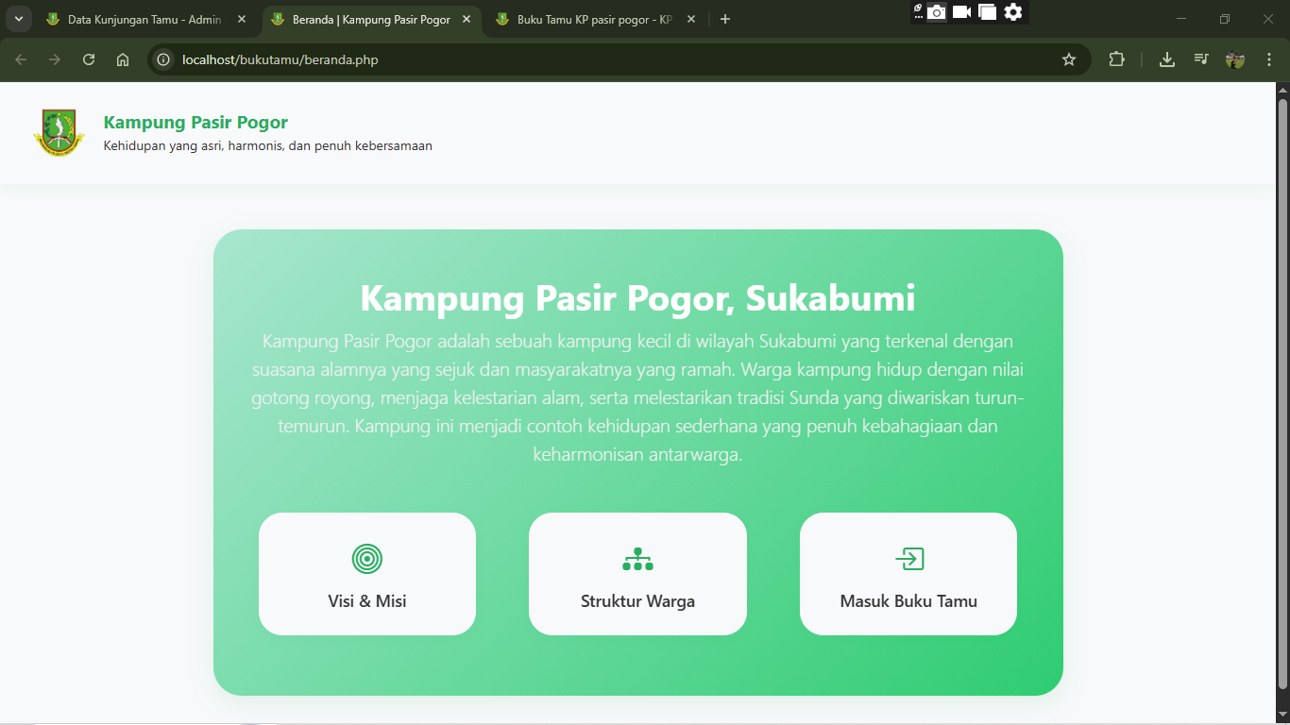
Task: Click the video record icon in overlay
Action: pos(961,12)
